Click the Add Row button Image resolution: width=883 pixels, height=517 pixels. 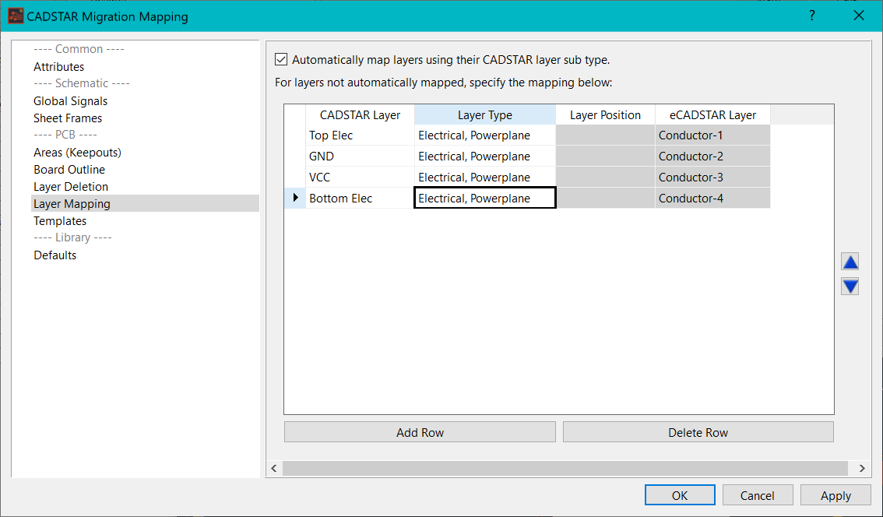[420, 432]
